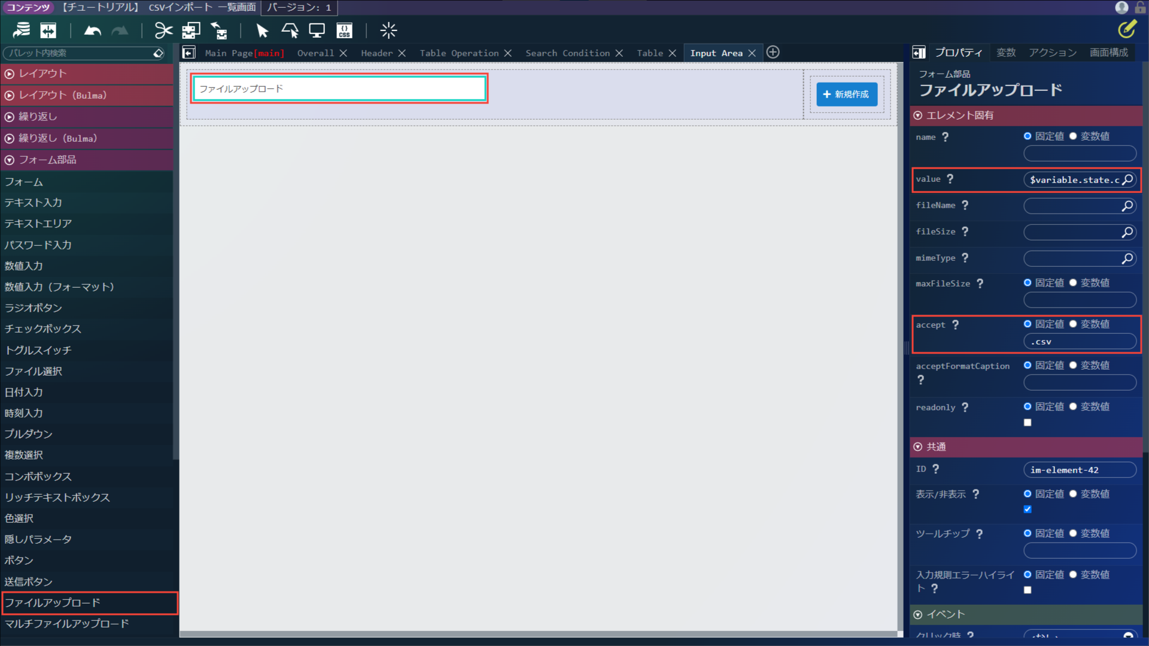Add a new container tab with plus icon
Screen dimensions: 1149x646
point(773,52)
